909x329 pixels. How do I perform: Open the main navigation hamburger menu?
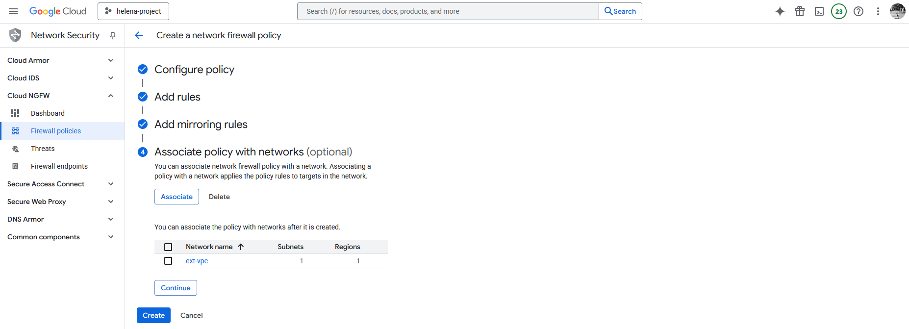point(13,11)
